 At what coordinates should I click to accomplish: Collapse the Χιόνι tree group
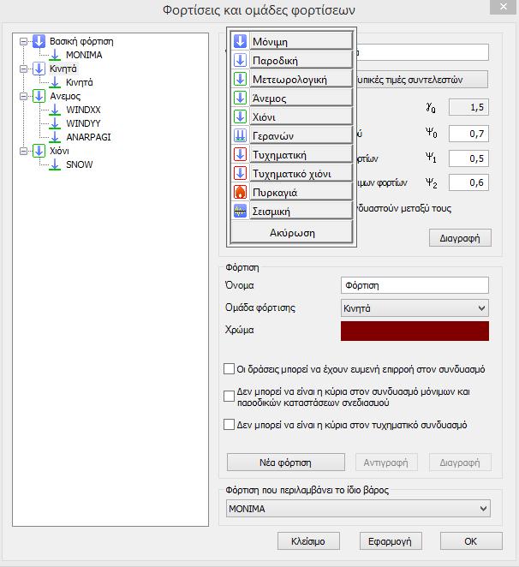coord(23,151)
